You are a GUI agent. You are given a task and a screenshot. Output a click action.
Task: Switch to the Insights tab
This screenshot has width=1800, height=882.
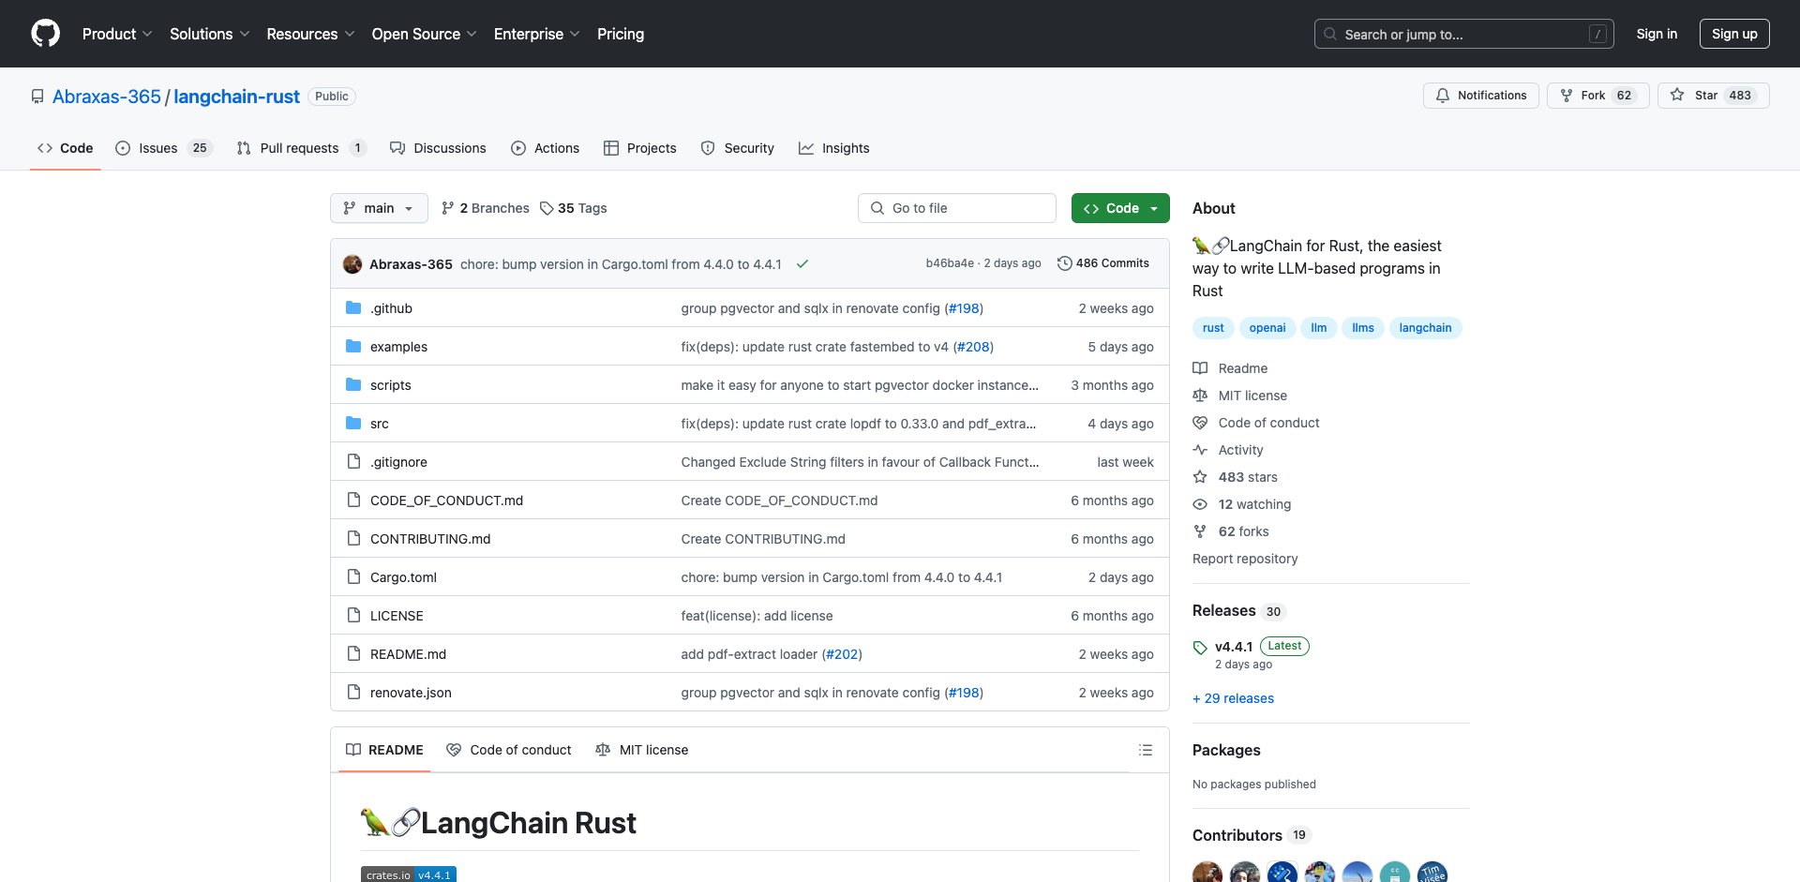pyautogui.click(x=834, y=148)
